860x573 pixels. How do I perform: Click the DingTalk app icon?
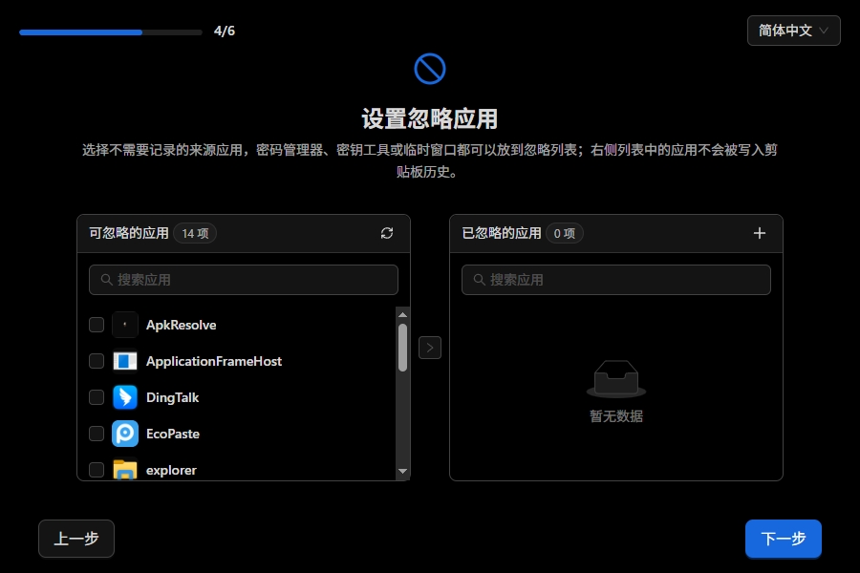coord(125,397)
